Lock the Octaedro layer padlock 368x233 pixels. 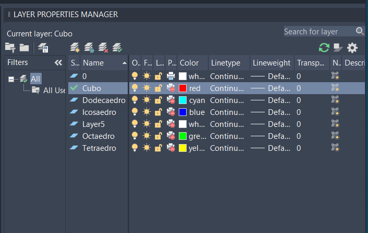coord(159,136)
